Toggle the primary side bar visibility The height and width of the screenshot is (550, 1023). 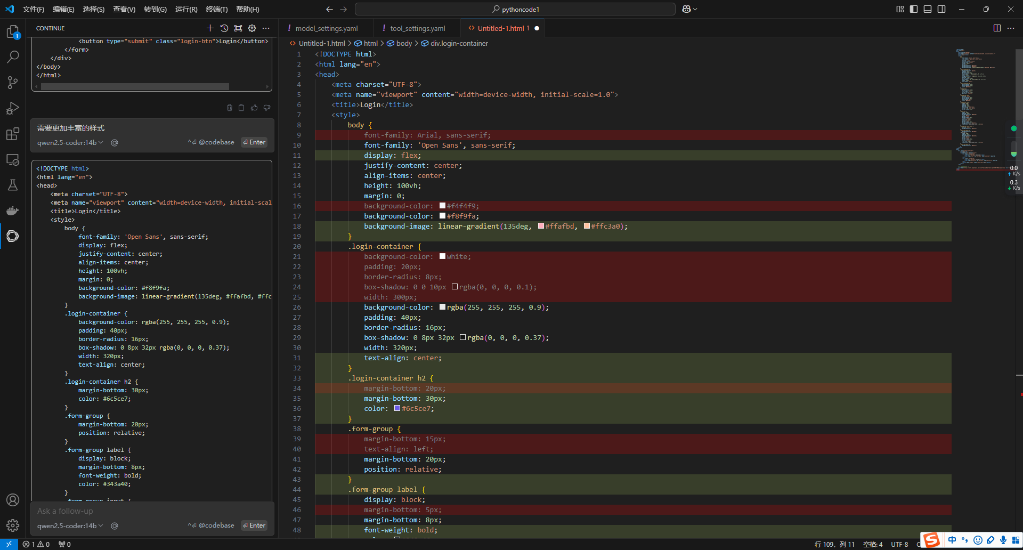coord(914,9)
